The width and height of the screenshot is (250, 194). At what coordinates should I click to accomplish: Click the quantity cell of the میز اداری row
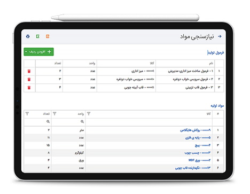point(49,71)
